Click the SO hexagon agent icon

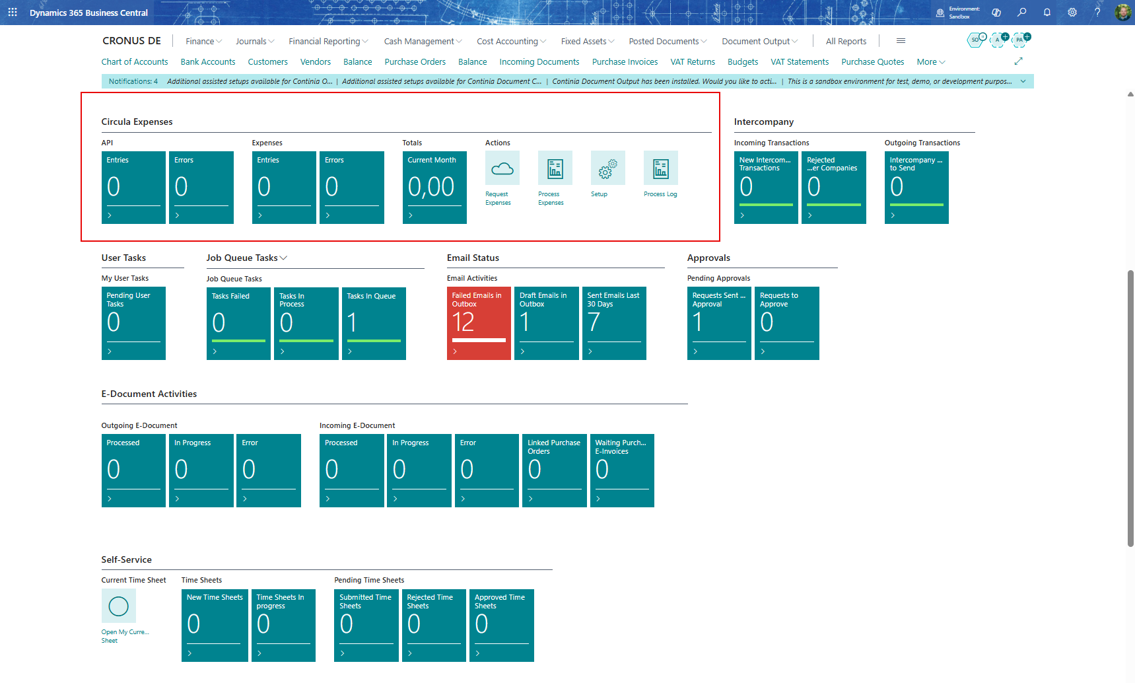976,40
